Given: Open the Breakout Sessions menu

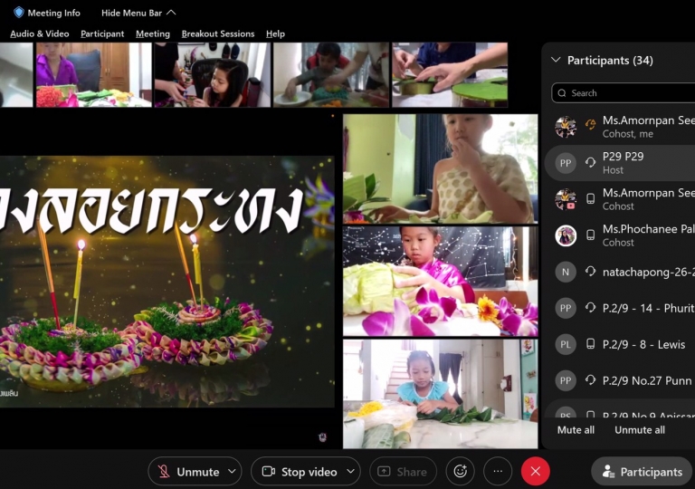Looking at the screenshot, I should [218, 34].
